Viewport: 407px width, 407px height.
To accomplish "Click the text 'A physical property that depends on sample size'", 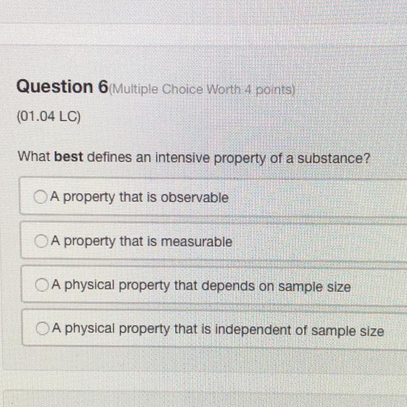I will 200,286.
